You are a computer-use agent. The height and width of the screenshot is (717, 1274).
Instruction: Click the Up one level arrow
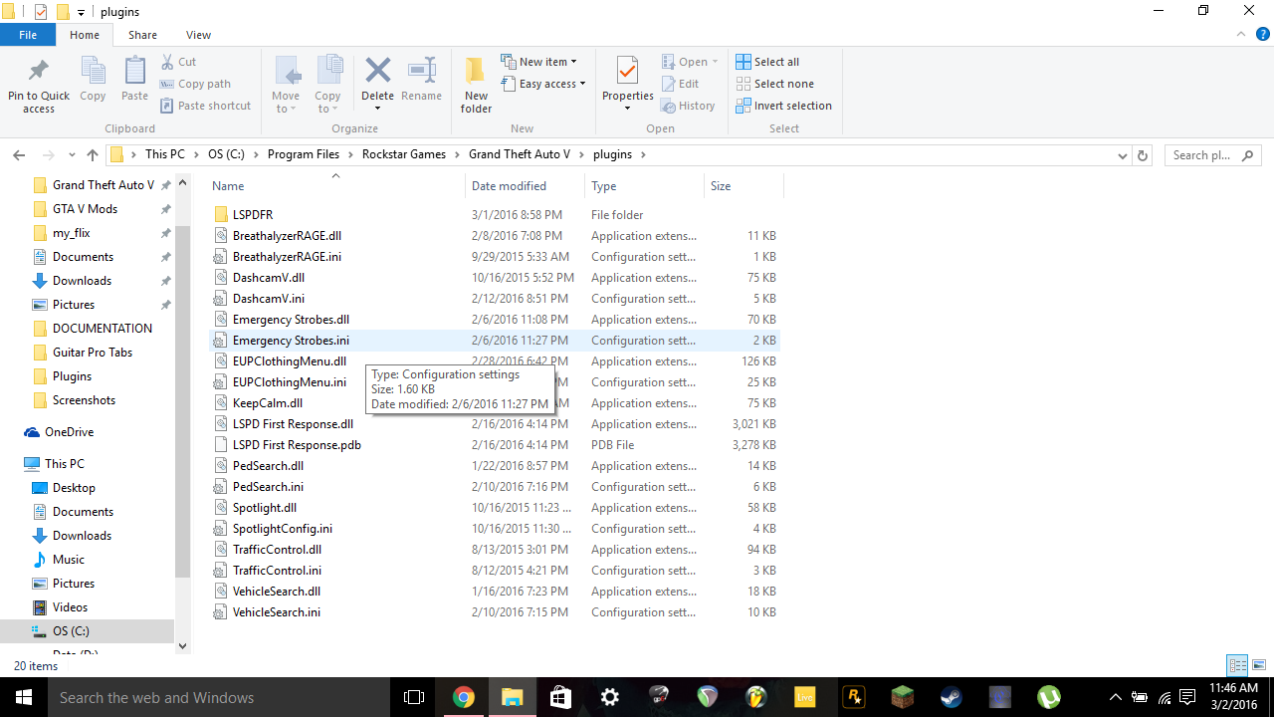pos(93,155)
